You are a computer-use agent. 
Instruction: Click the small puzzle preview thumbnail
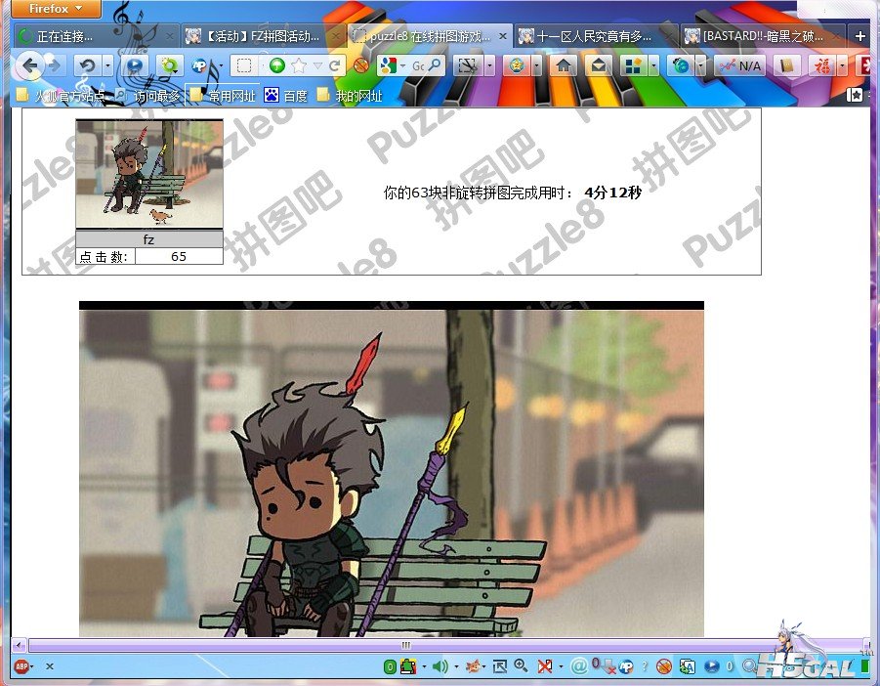pyautogui.click(x=149, y=174)
